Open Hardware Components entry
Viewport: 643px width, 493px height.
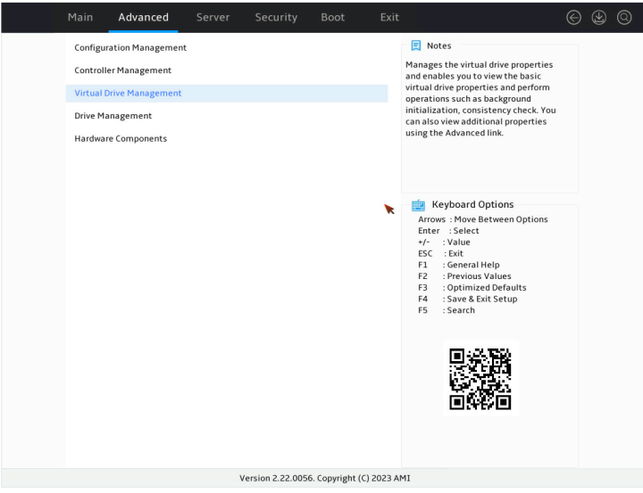point(226,139)
